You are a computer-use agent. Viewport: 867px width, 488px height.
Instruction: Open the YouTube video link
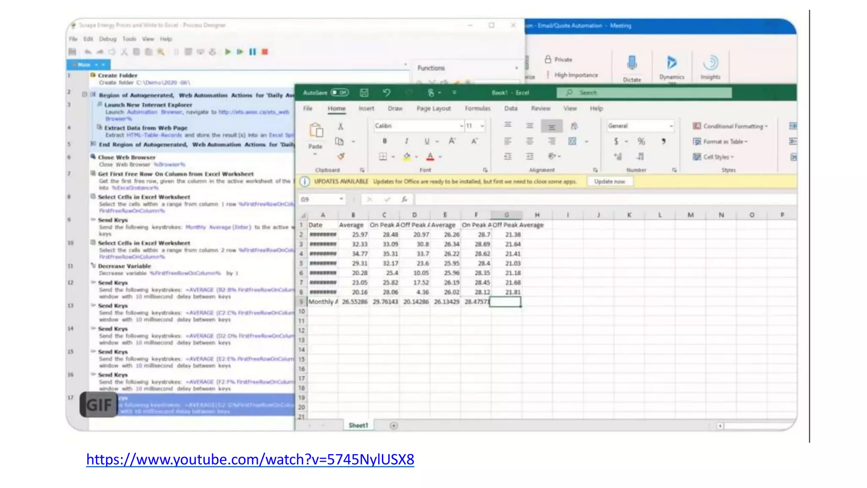(x=250, y=459)
